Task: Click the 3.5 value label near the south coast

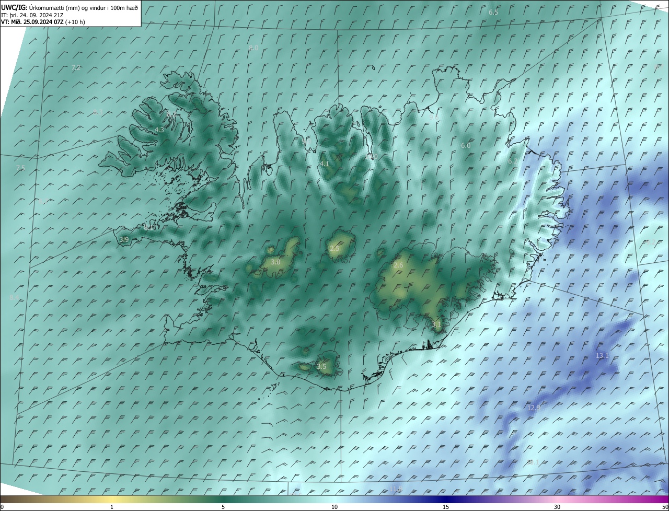Action: click(x=321, y=367)
